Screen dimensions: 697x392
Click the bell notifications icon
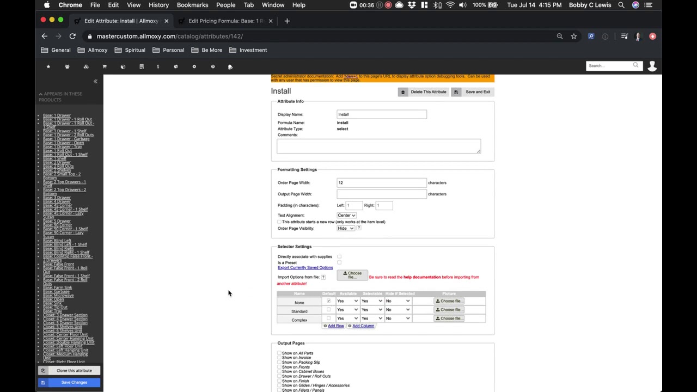(230, 67)
